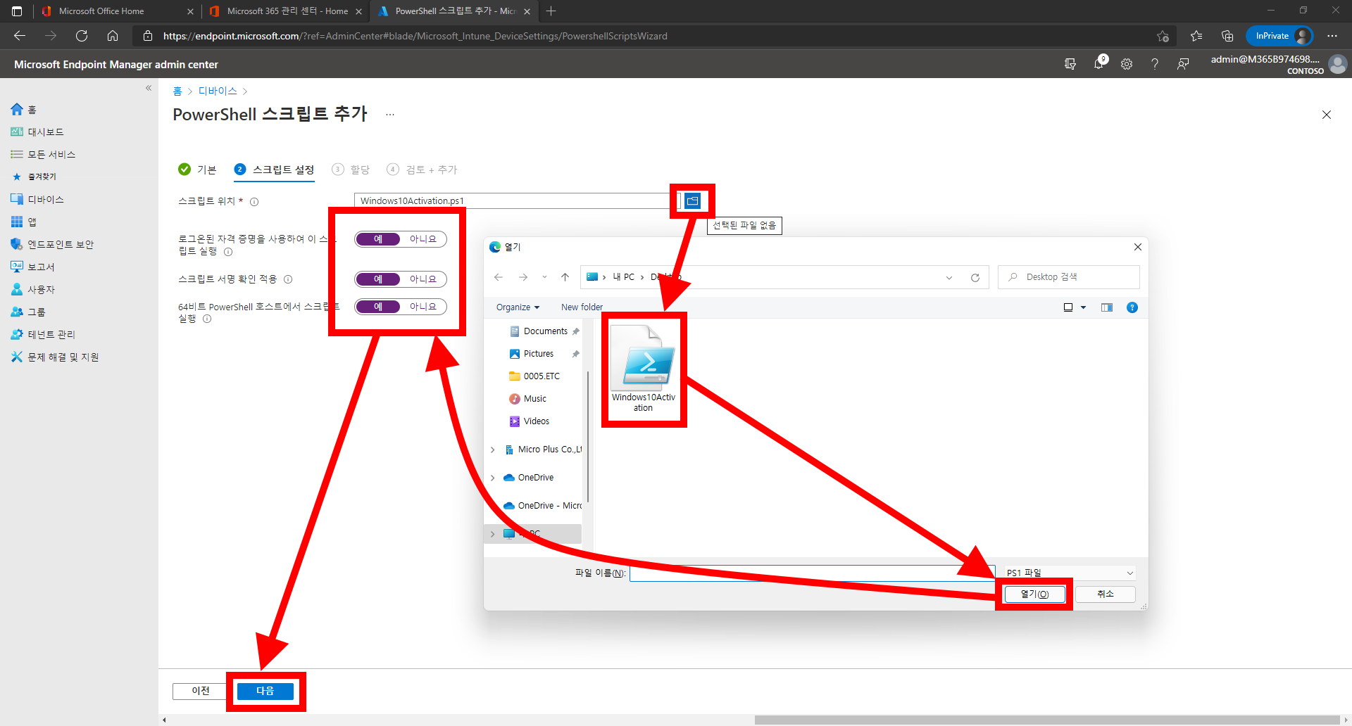Screen dimensions: 1352x726
Task: Click browser back arrow
Action: pyautogui.click(x=20, y=36)
